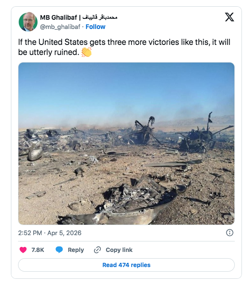Click the Reply text label

(76, 250)
